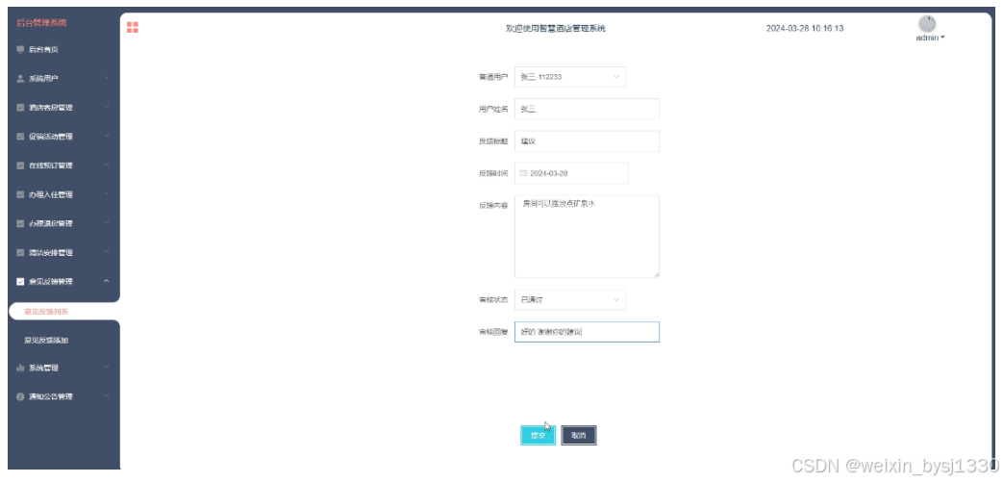Image resolution: width=1003 pixels, height=483 pixels.
Task: Click the 清洁安排管理 sidebar icon
Action: tap(20, 253)
